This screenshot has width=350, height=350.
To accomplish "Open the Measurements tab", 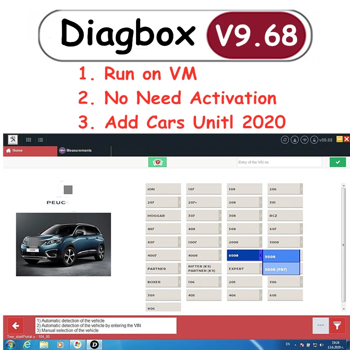I will pyautogui.click(x=84, y=150).
